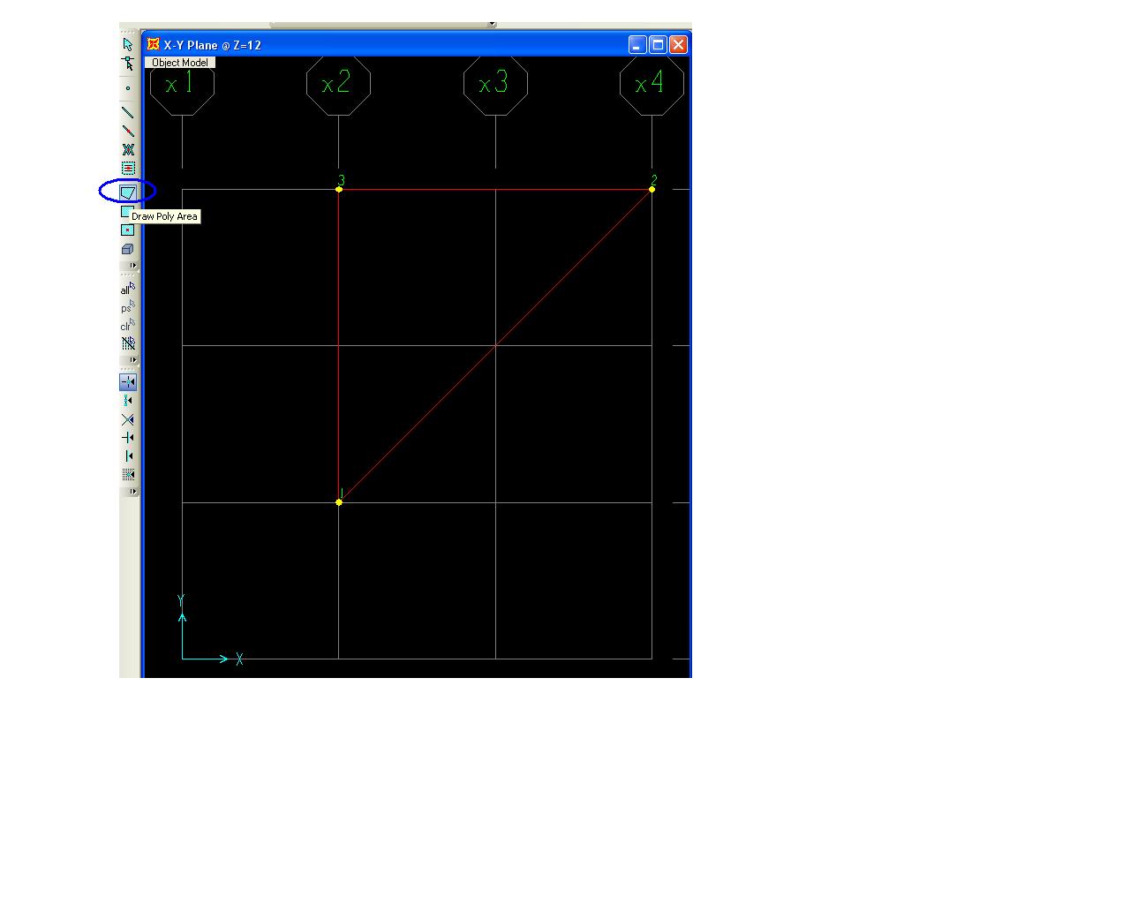Choose the Quick Draw Area tool
Viewport: 1130px width, 904px height.
tap(128, 230)
